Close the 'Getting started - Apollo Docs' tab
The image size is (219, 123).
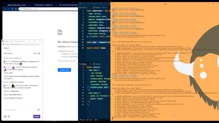pyautogui.click(x=56, y=5)
